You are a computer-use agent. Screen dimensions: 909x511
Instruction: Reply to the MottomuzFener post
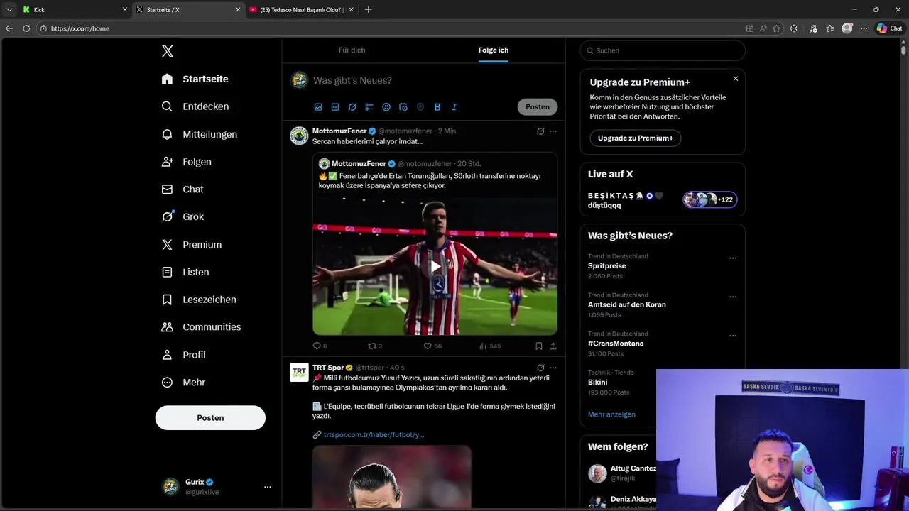[x=320, y=346]
